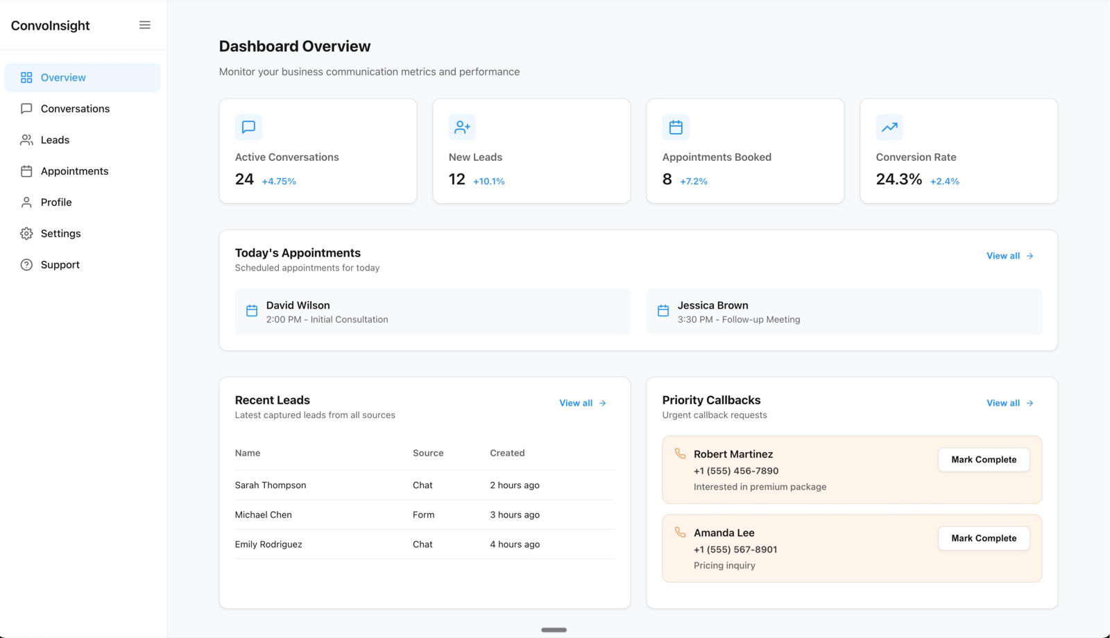
Task: Select the Michael Chen lead row
Action: [425, 515]
